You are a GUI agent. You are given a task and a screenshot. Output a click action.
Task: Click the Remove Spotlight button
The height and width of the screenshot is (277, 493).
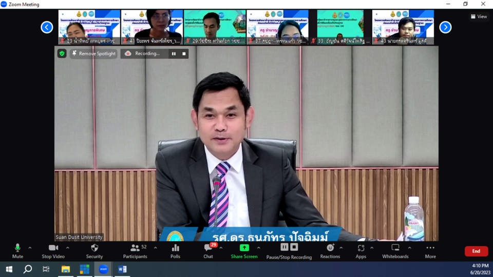93,53
